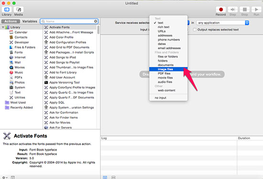Select the Movies category icon
Image resolution: width=263 pixels, height=179 pixels.
click(11, 67)
